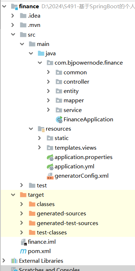
Task: Click the Maven pom.xml file icon
Action: 23,251
